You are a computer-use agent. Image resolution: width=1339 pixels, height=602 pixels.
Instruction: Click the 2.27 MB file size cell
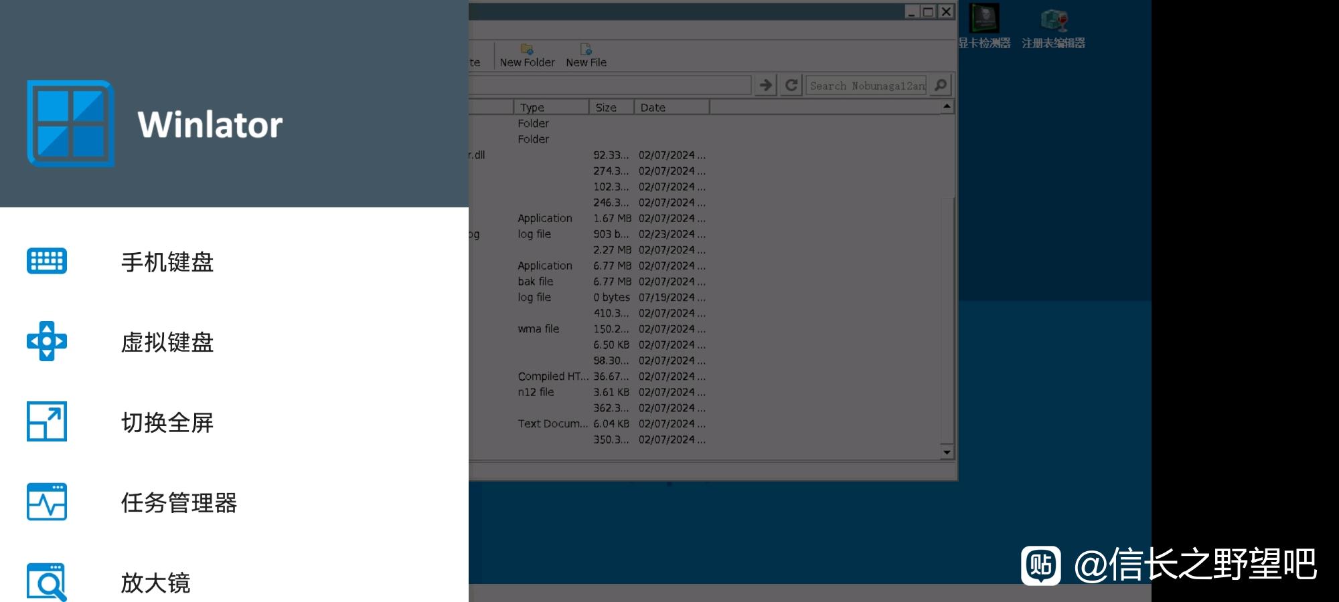coord(612,249)
